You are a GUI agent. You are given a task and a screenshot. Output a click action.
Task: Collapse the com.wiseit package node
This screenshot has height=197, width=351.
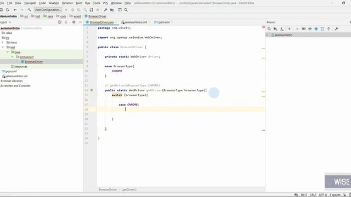pos(12,57)
